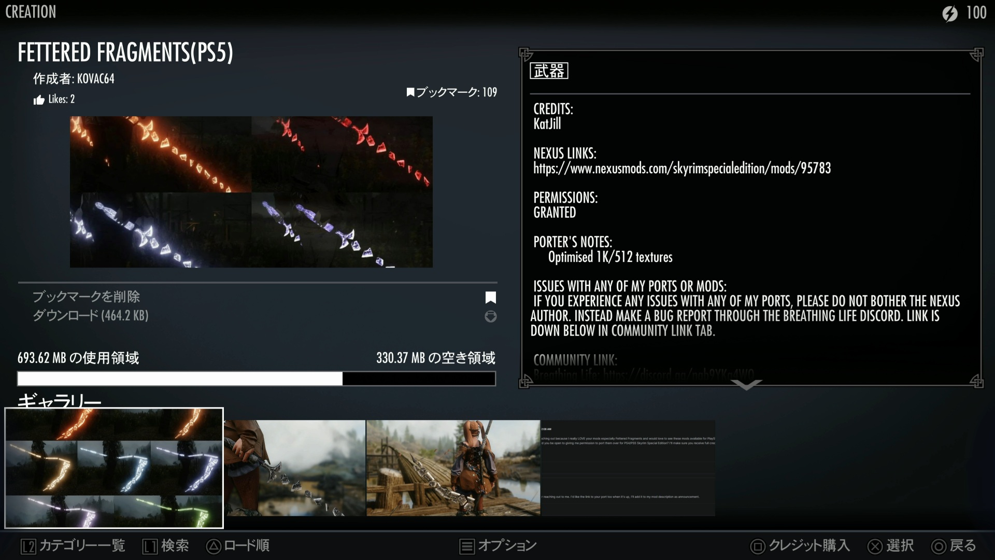
Task: Expand description with the down chevron
Action: pos(746,385)
